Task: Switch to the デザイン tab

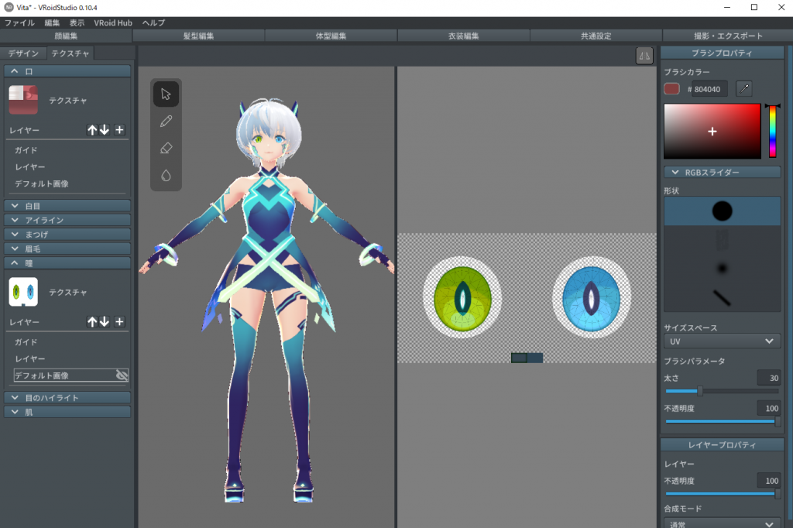Action: coord(23,53)
